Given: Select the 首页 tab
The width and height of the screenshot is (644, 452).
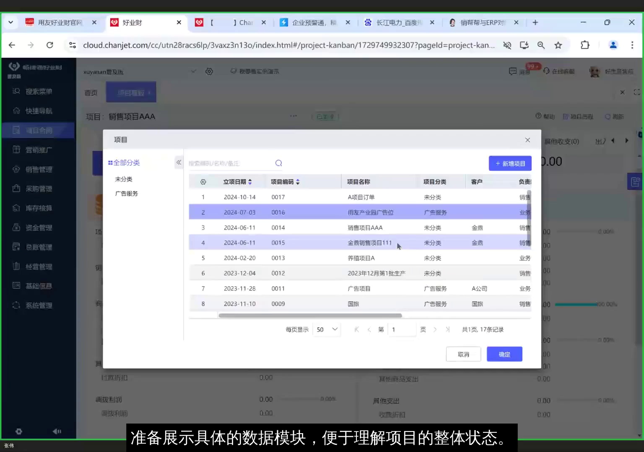Looking at the screenshot, I should (x=91, y=92).
